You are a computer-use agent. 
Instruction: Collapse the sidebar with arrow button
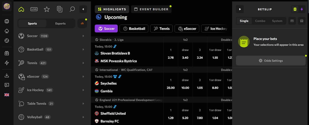83,9
